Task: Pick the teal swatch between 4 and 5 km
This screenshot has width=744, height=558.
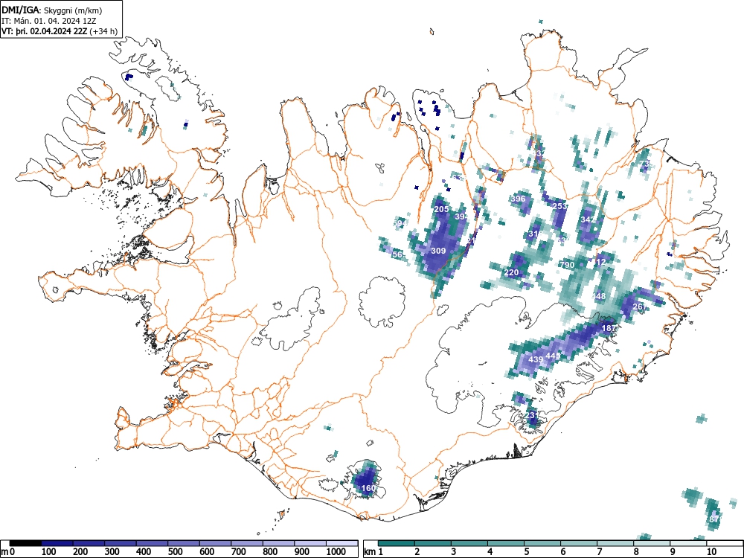Action: [506, 543]
